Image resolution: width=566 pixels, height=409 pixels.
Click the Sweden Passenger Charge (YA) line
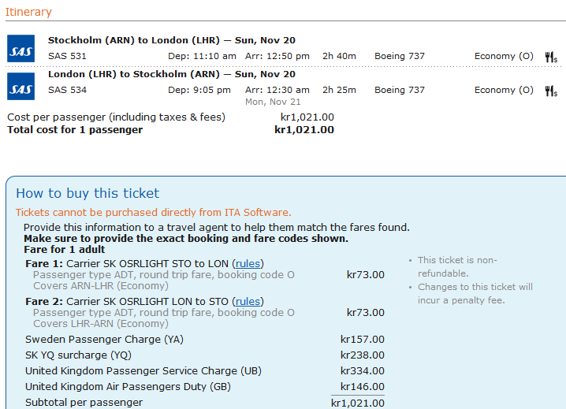tap(104, 339)
